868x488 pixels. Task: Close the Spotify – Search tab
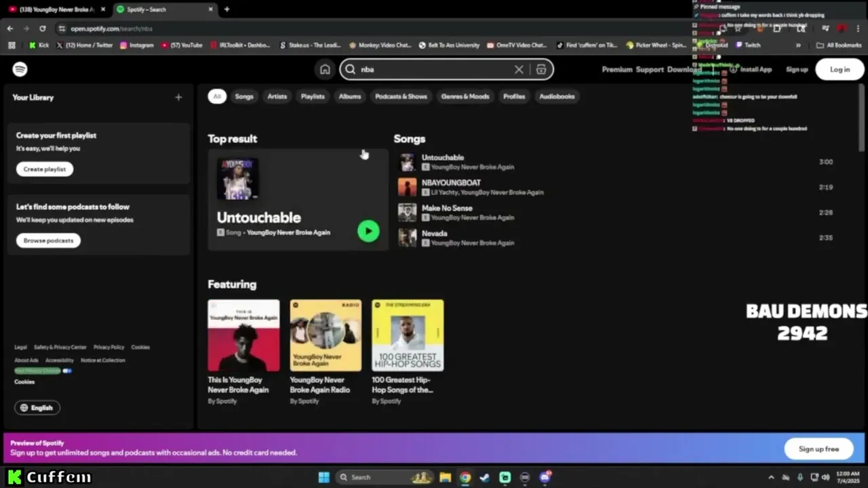coord(210,9)
